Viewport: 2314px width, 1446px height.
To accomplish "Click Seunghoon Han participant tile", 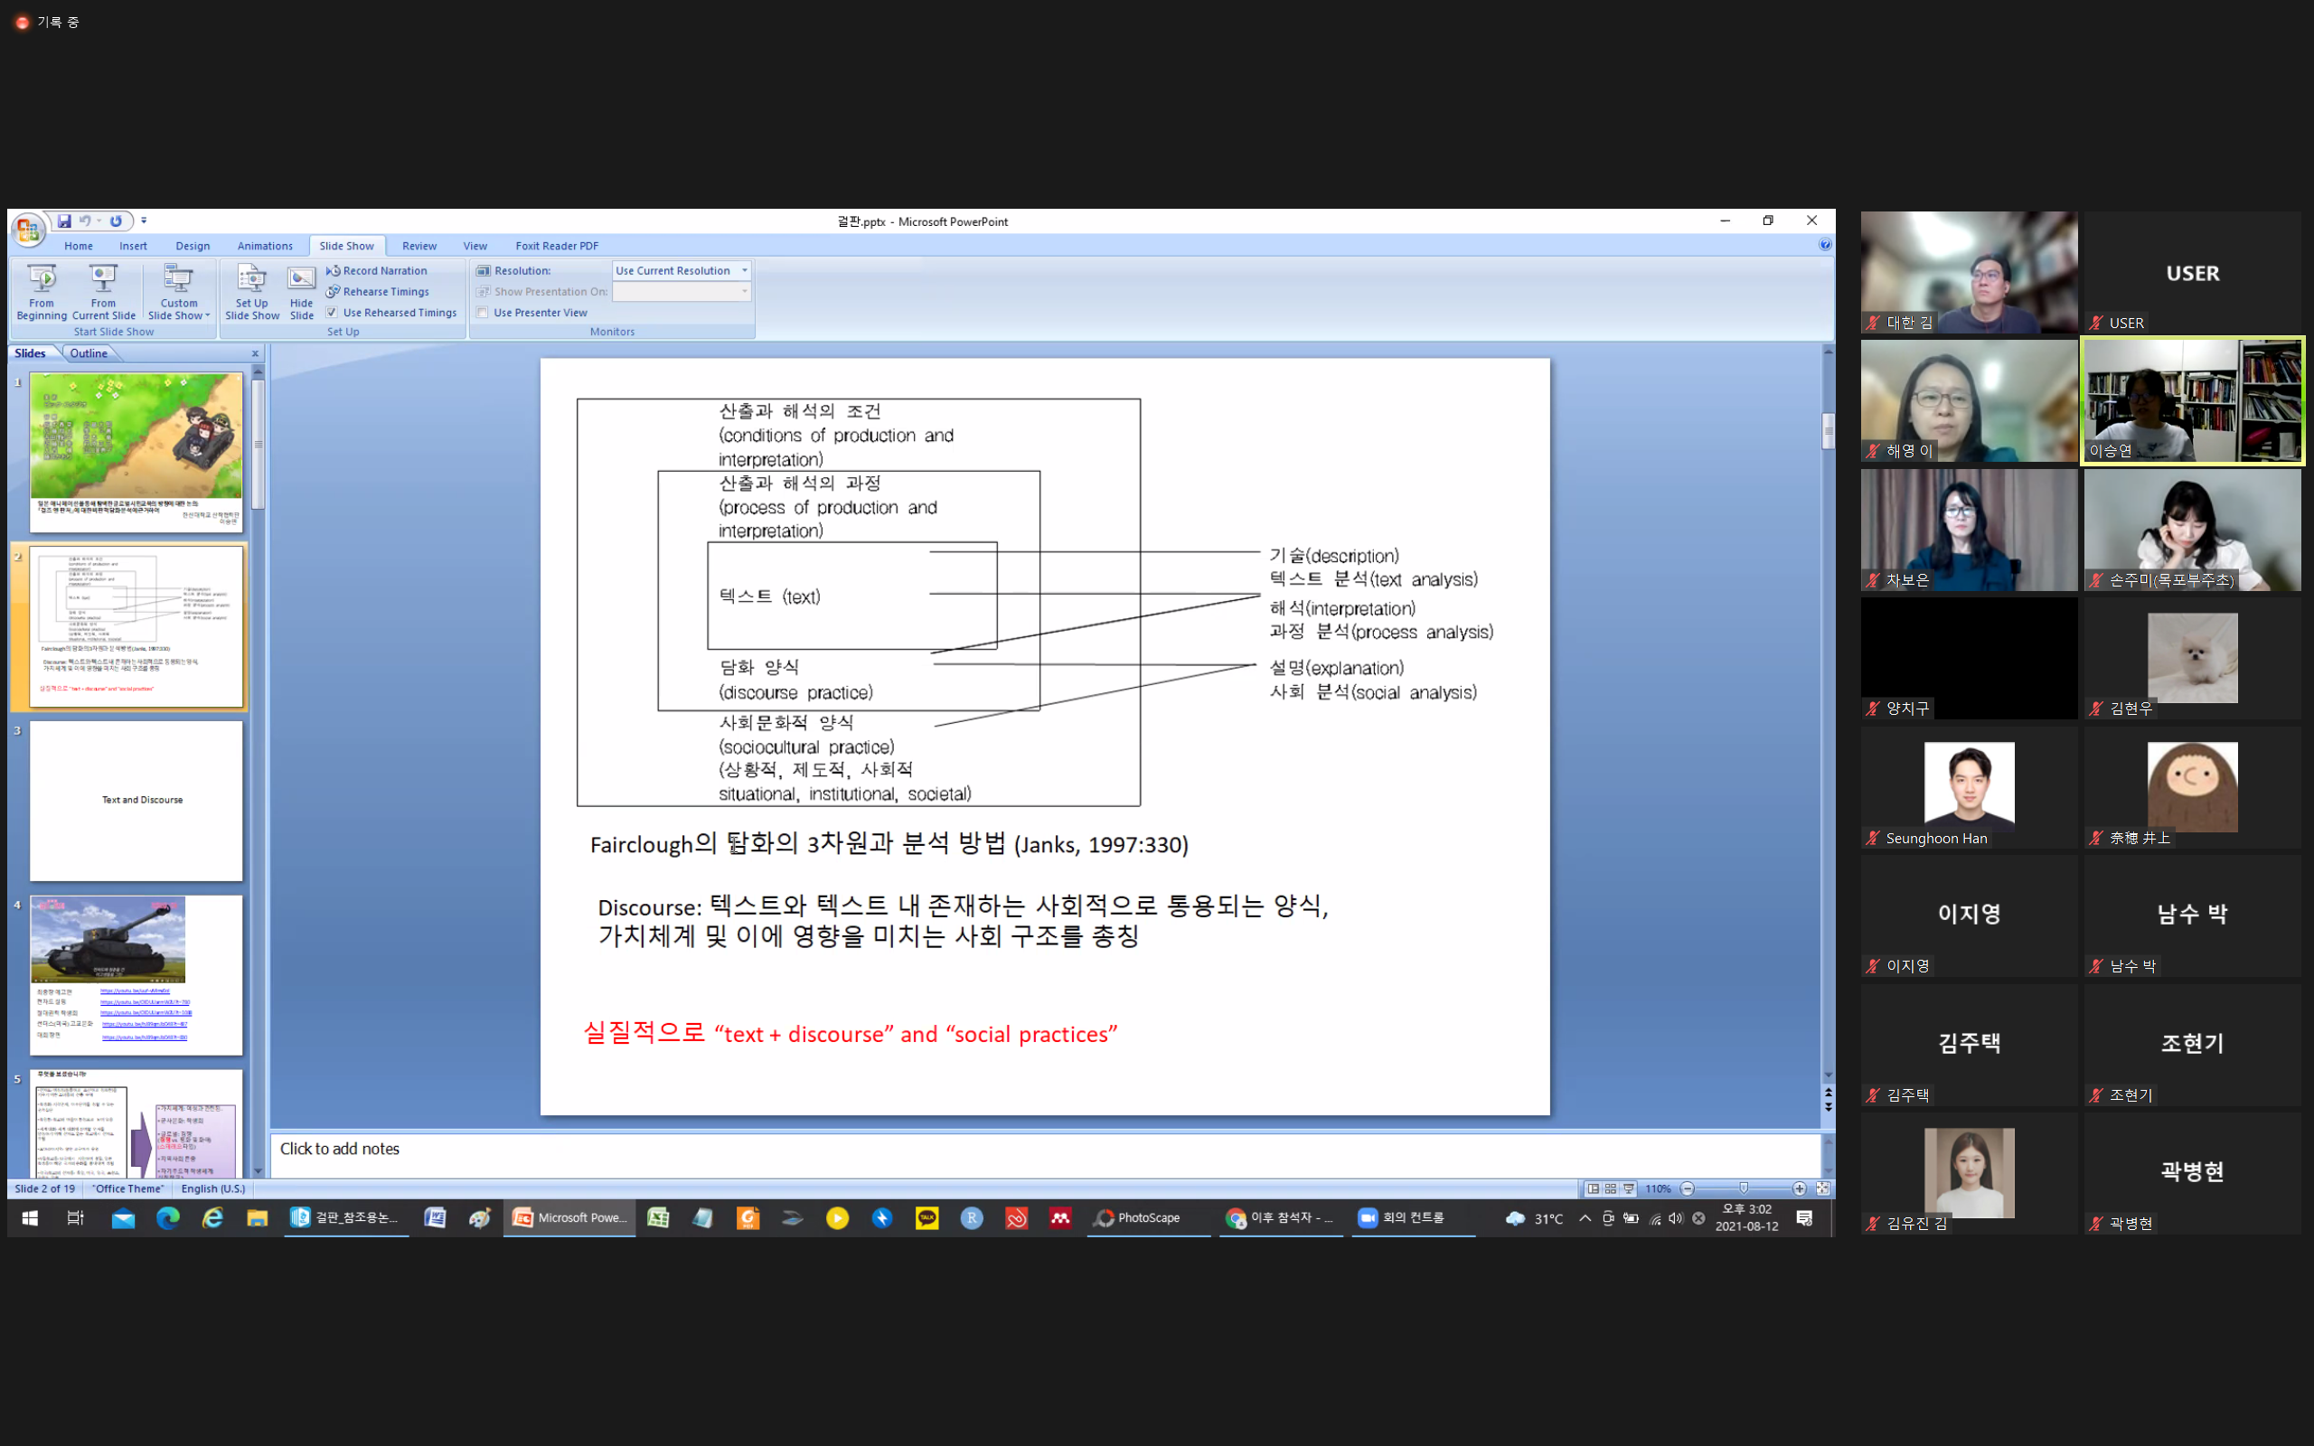I will click(1969, 787).
